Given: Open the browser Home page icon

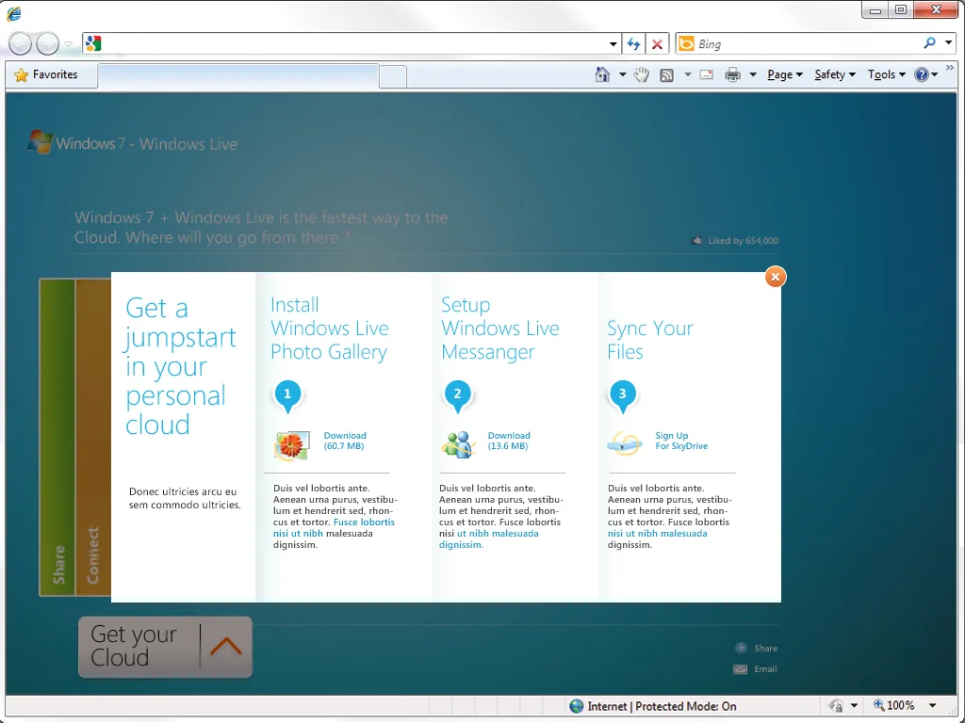Looking at the screenshot, I should [601, 73].
